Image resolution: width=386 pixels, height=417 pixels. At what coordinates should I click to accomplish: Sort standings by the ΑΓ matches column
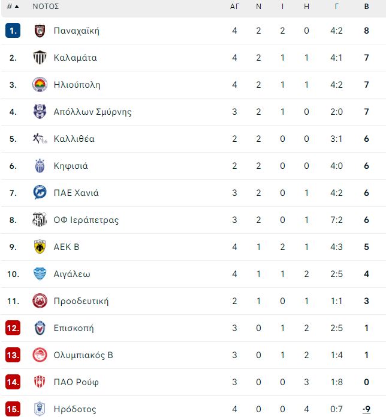[234, 7]
